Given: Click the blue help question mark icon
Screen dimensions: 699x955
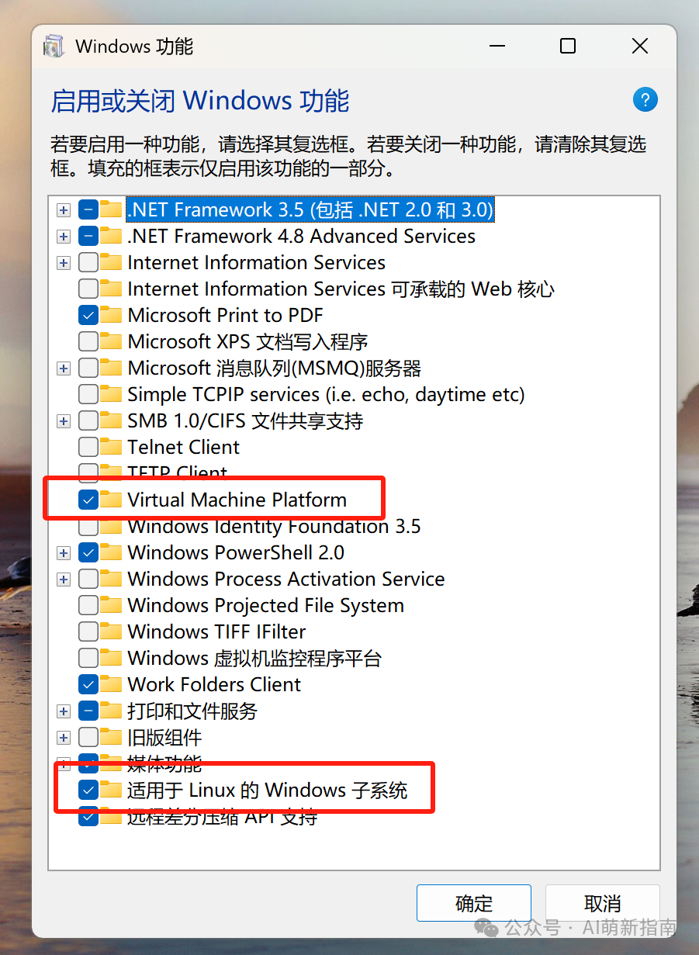Looking at the screenshot, I should (x=645, y=99).
